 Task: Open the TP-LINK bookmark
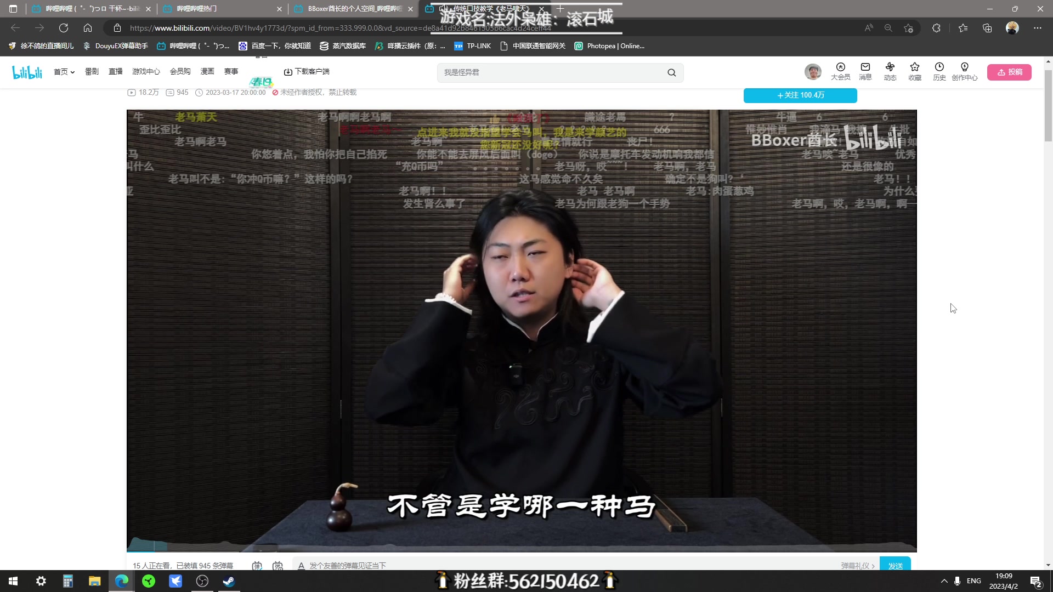tap(473, 46)
